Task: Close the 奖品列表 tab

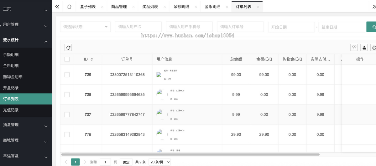Action: click(164, 7)
